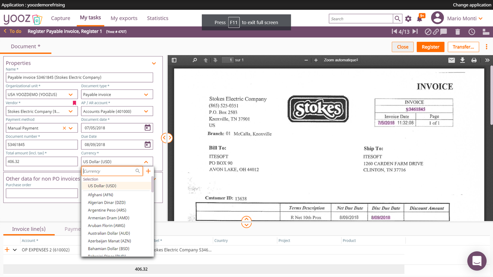Open the Due Date calendar picker
The image size is (493, 277).
point(147,144)
